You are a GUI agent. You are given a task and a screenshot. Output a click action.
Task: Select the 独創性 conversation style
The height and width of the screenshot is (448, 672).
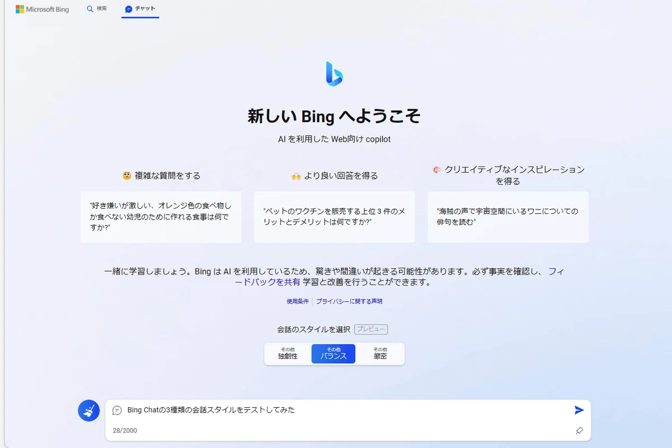point(288,354)
